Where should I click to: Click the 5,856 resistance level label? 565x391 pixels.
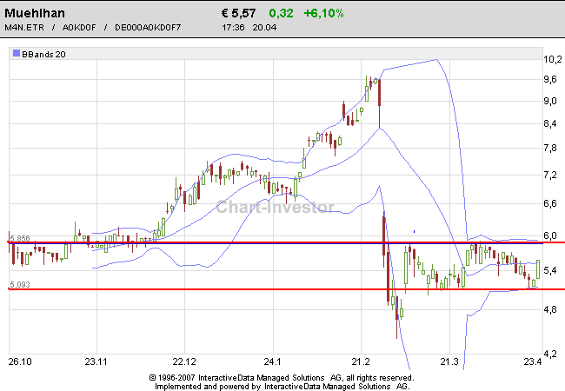coord(20,237)
